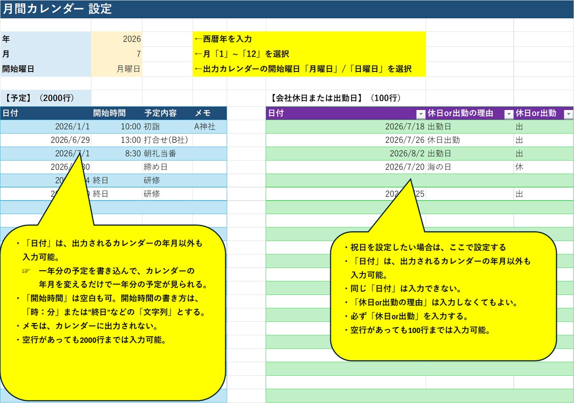
Task: Click the 【予定】(2000行) heading
Action: click(46, 98)
